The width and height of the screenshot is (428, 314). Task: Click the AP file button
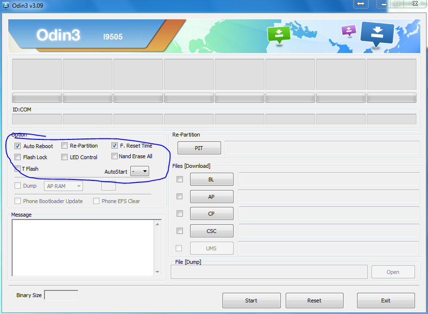coord(211,196)
